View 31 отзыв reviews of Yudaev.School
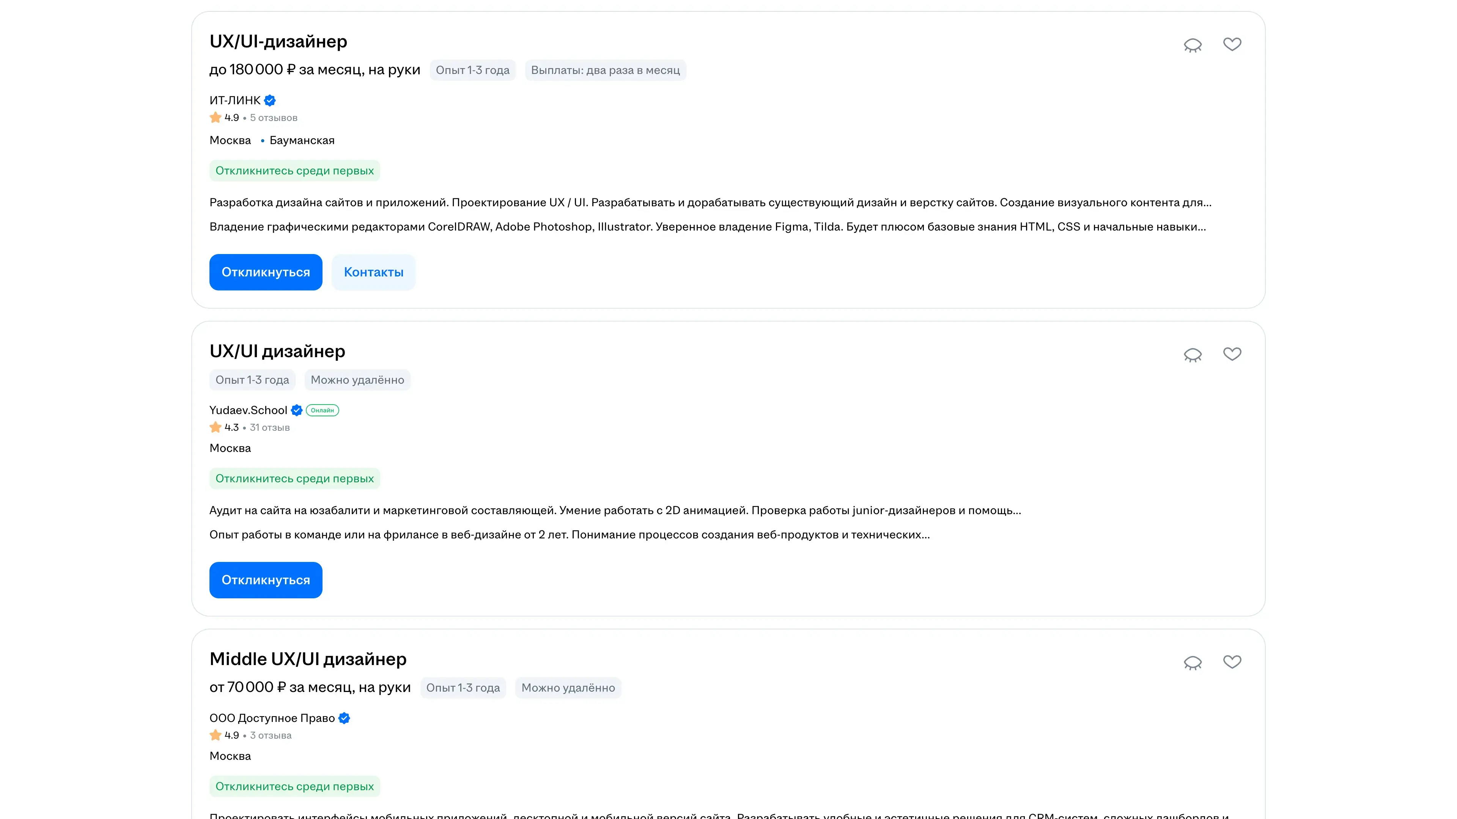The width and height of the screenshot is (1457, 819). click(x=269, y=428)
